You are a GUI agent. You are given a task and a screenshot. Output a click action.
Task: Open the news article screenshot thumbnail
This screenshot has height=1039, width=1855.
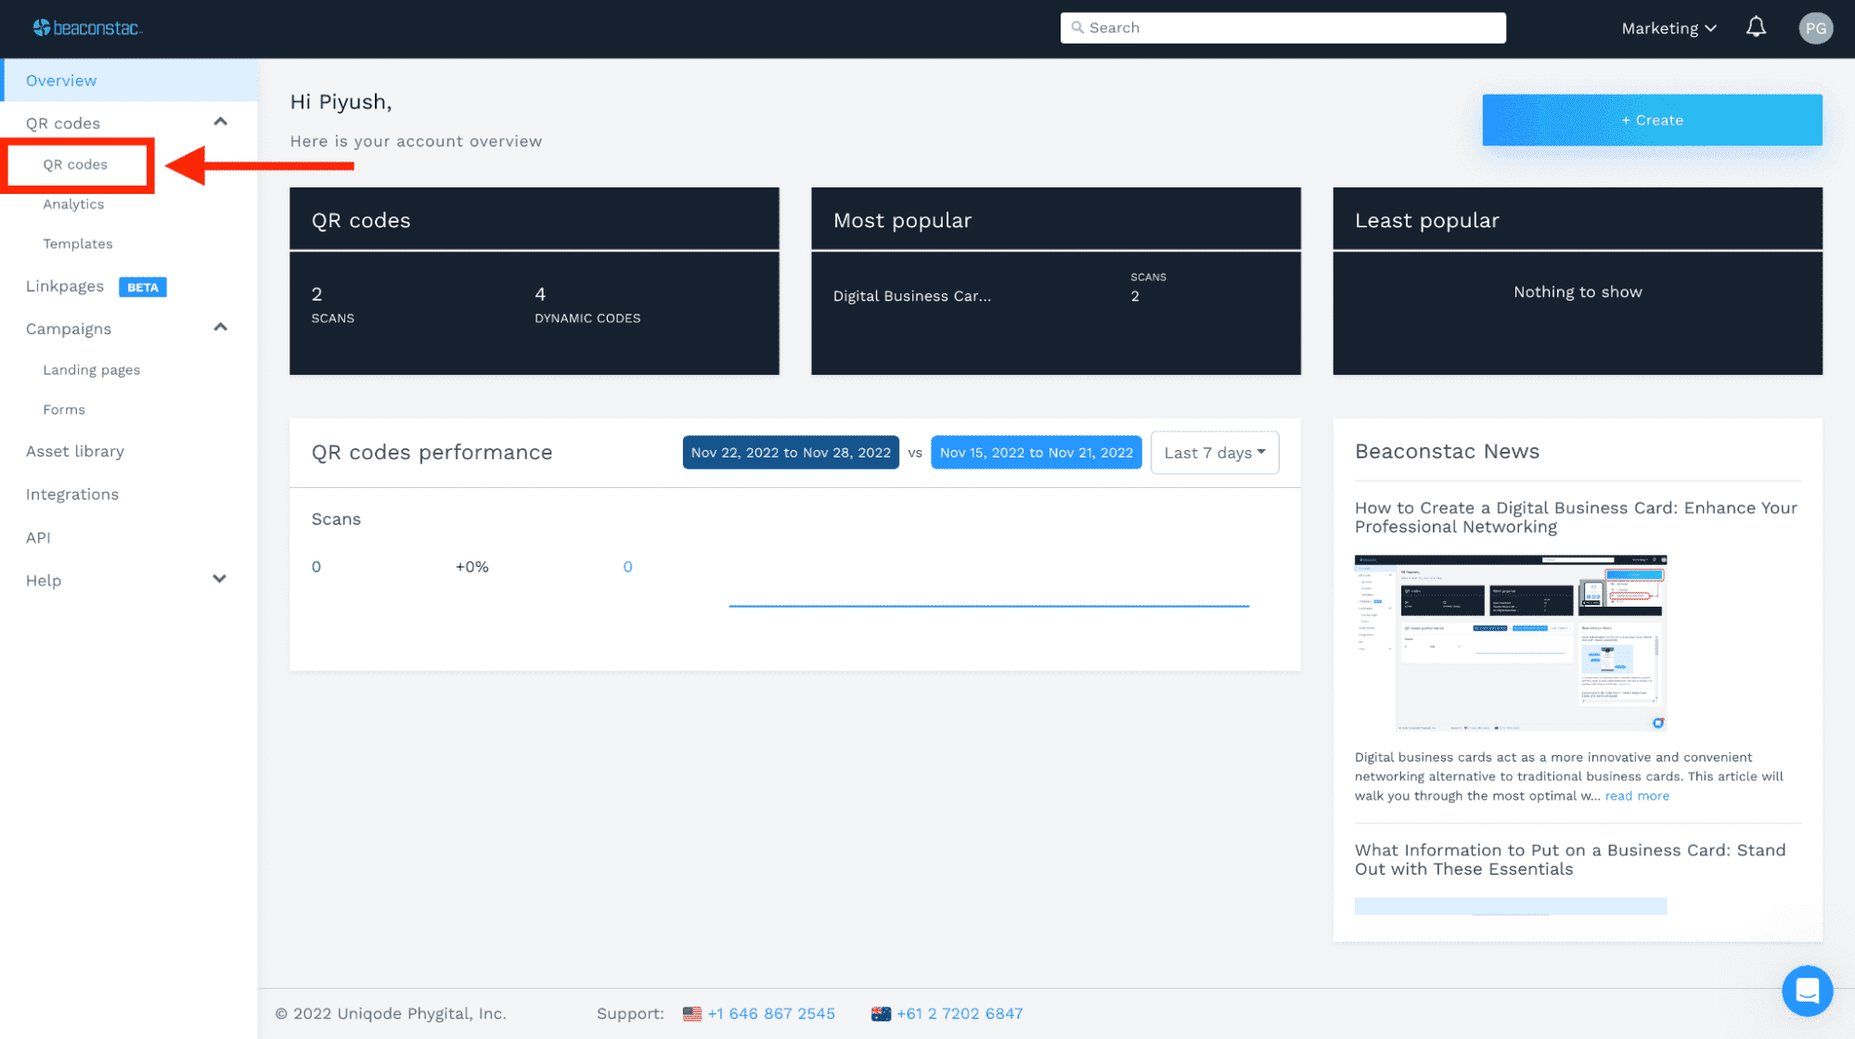(1511, 643)
